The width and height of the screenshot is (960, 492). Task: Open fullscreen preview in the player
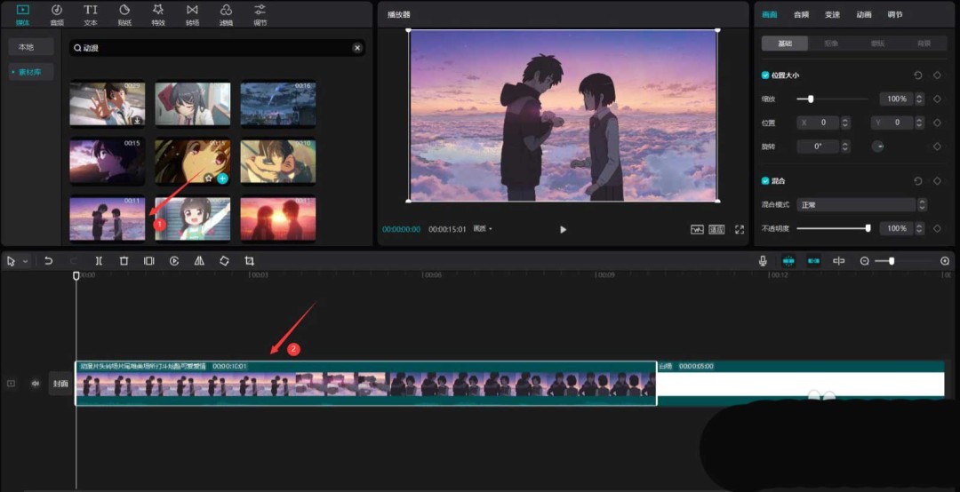click(x=740, y=229)
